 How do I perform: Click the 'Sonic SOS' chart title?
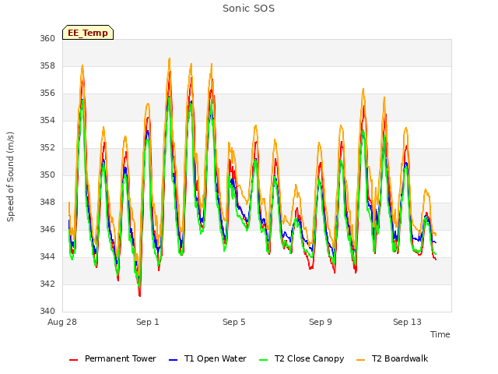249,9
